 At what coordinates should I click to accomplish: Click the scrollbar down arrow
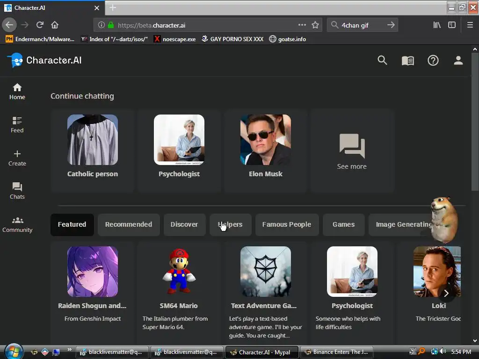475,341
